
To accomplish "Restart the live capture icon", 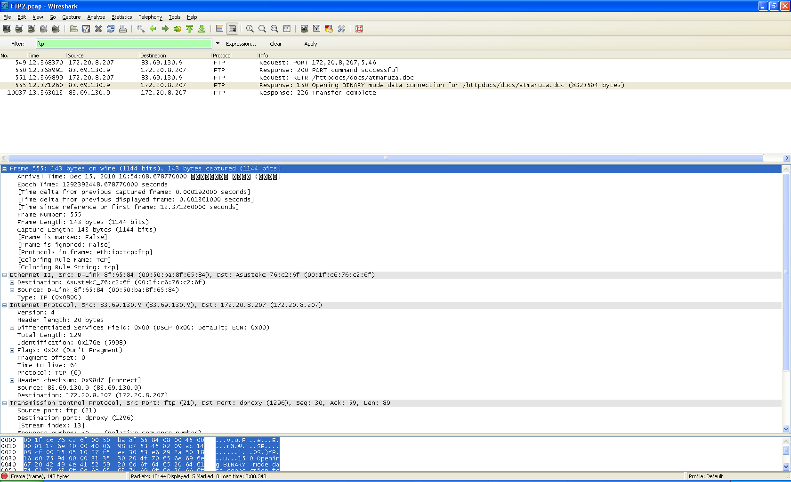I will click(x=56, y=29).
